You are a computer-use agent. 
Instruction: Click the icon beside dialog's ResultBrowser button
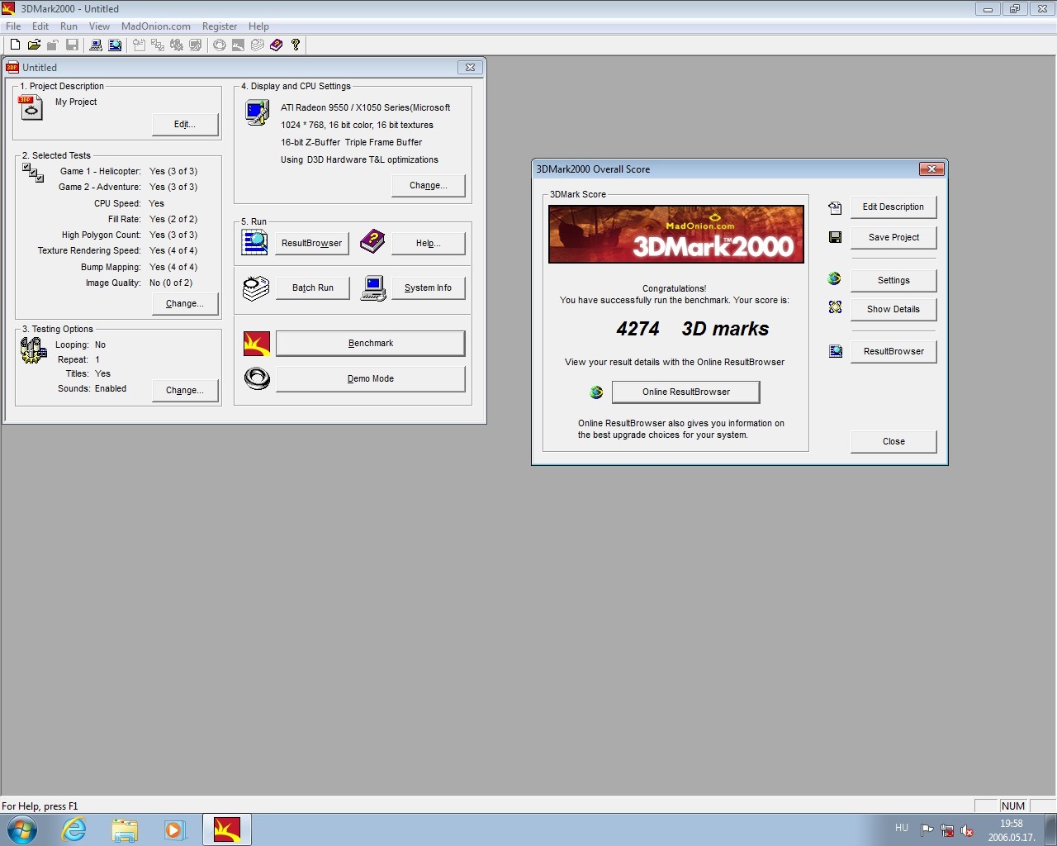click(x=836, y=351)
